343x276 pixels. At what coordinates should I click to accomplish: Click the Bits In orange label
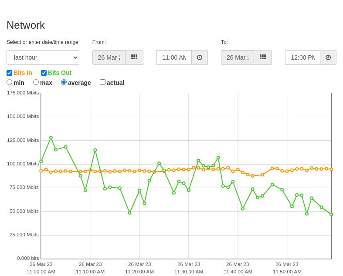(x=23, y=73)
